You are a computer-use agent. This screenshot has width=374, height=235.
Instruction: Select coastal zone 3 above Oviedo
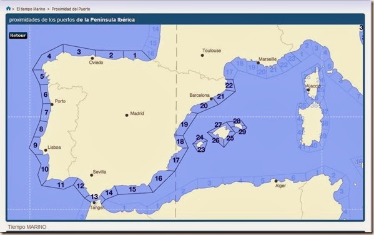79,52
